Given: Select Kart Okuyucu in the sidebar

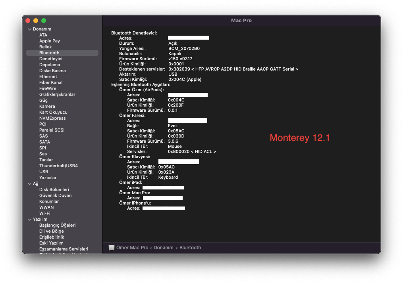Looking at the screenshot, I should [x=53, y=112].
